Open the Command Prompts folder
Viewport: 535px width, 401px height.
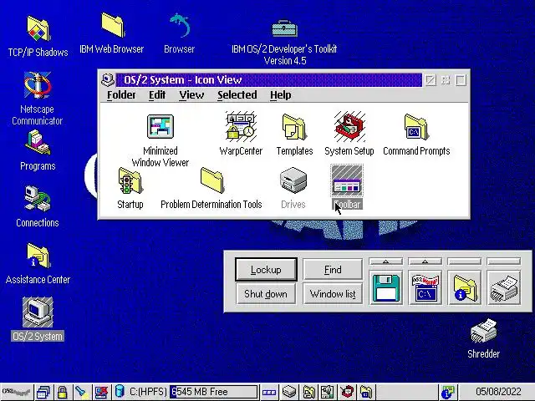coord(416,126)
